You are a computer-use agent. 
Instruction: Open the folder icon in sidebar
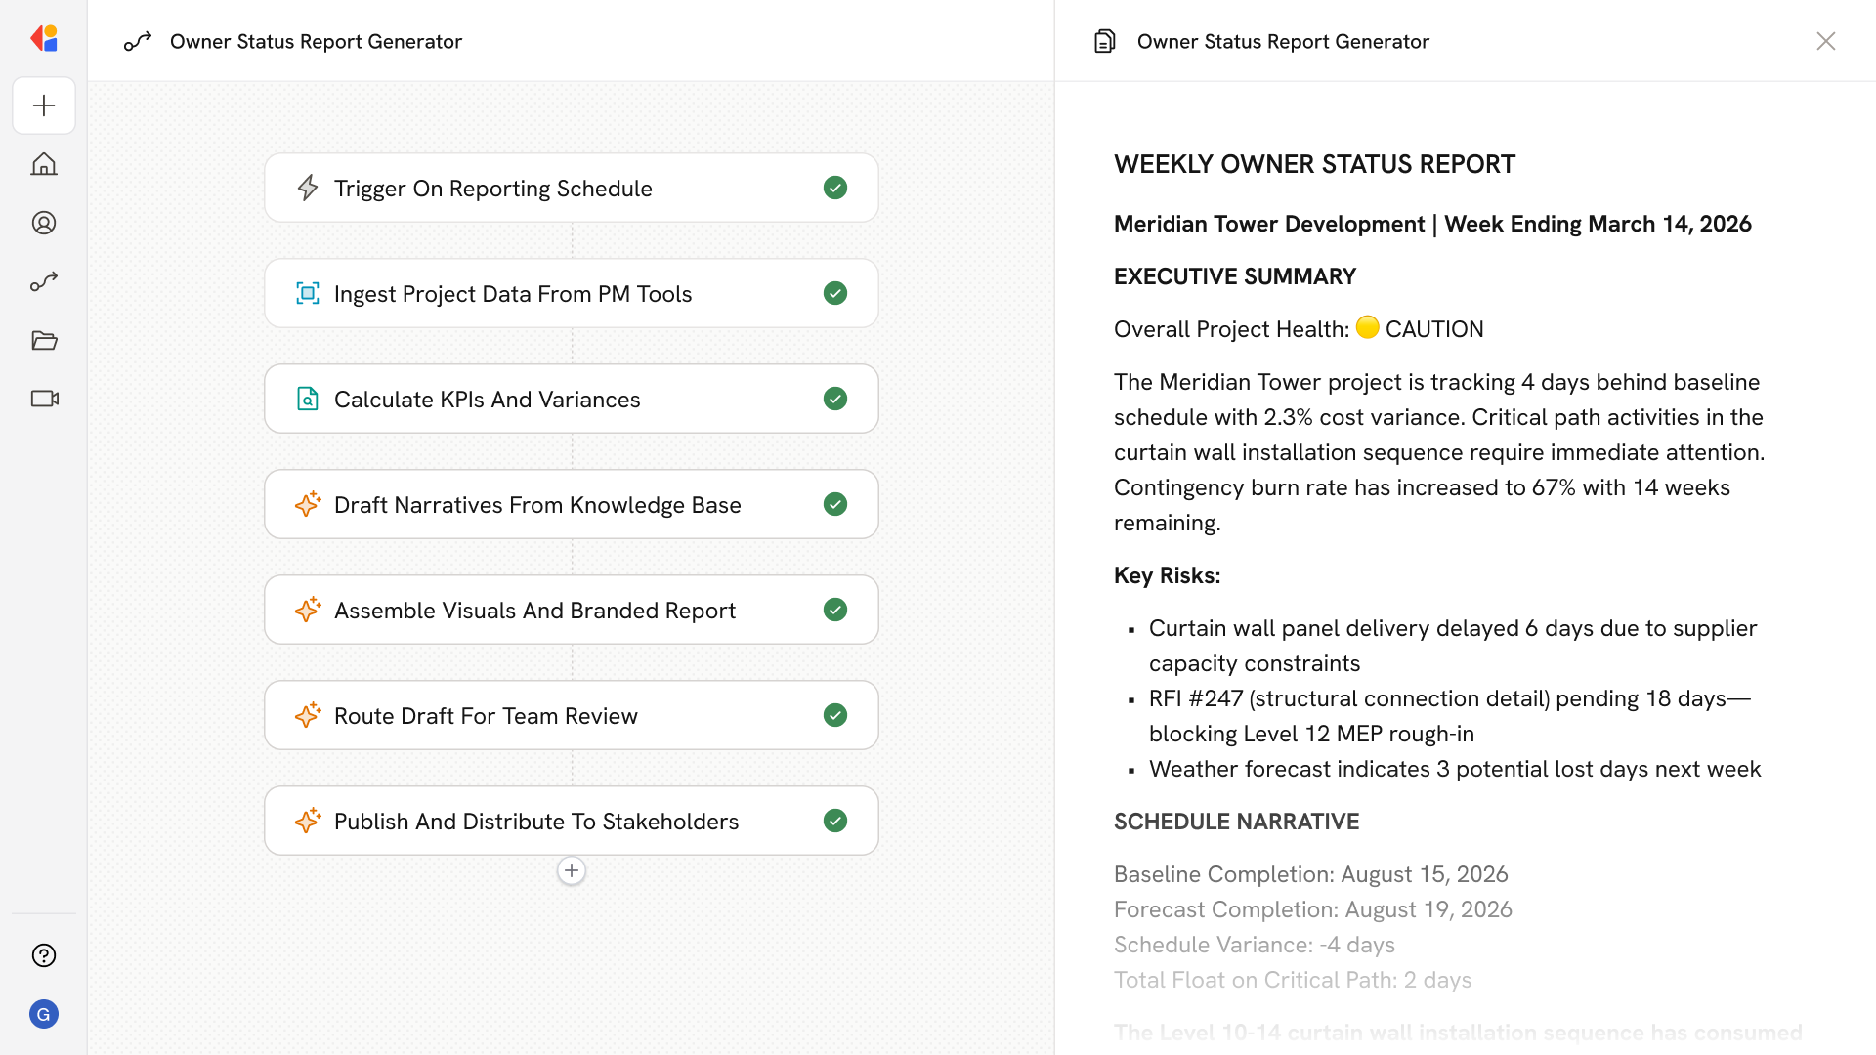coord(44,340)
